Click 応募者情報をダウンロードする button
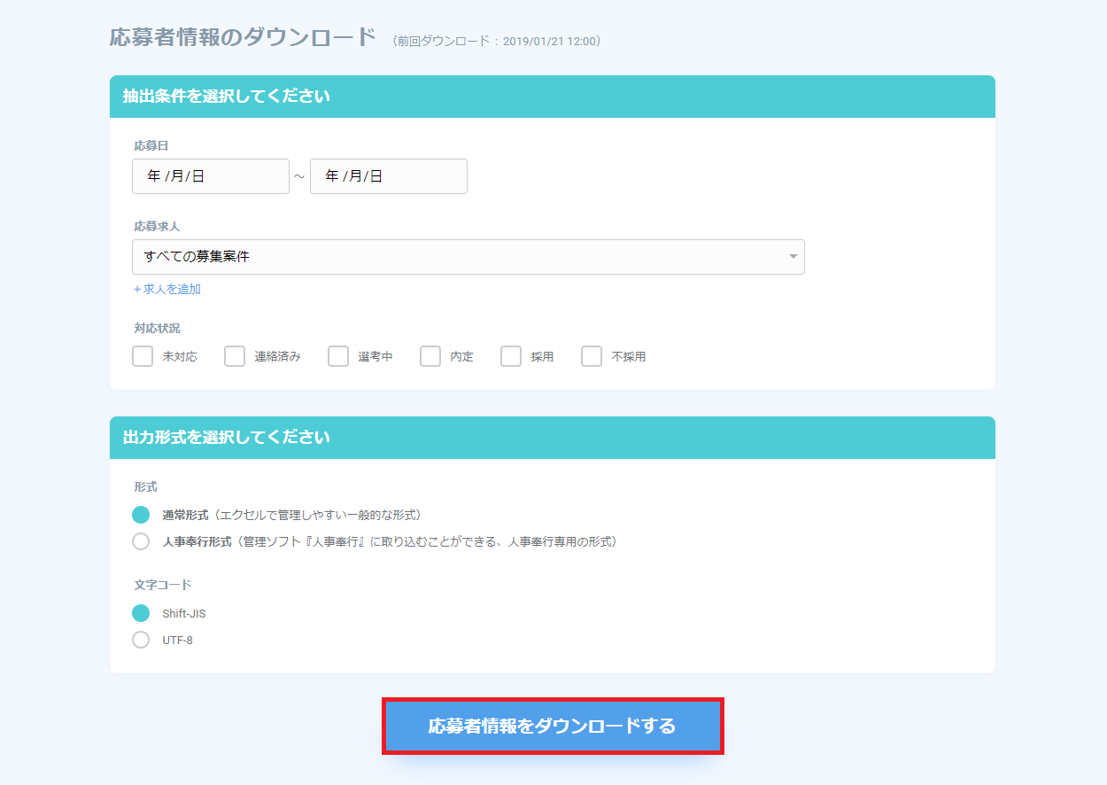The image size is (1107, 785). point(553,727)
